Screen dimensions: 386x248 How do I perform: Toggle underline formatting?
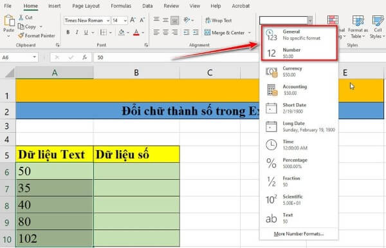pyautogui.click(x=86, y=32)
